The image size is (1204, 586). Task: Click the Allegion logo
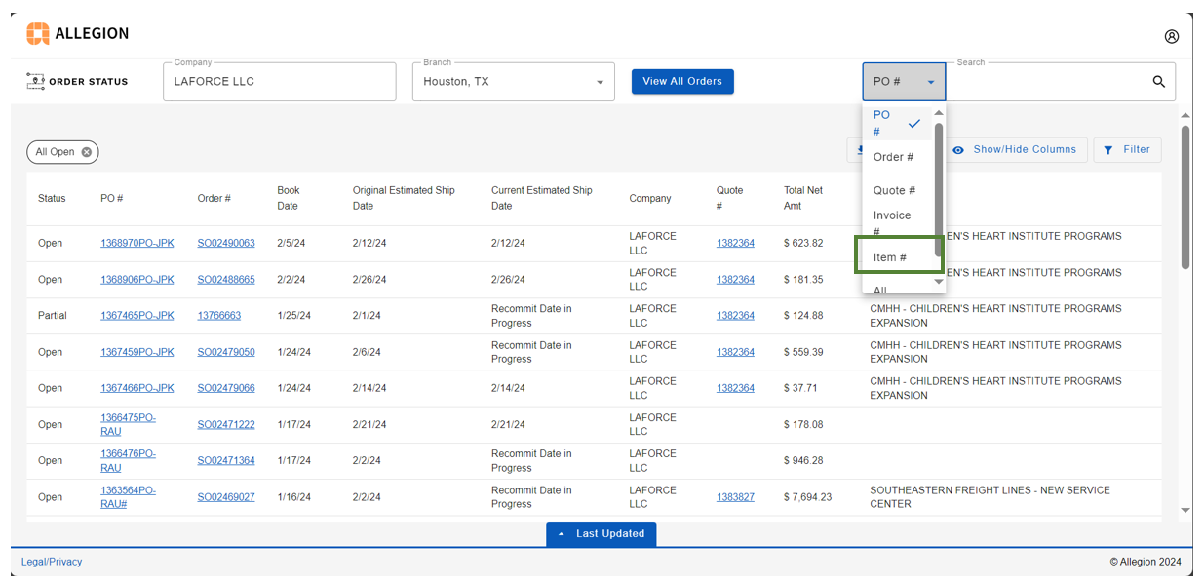pyautogui.click(x=77, y=34)
